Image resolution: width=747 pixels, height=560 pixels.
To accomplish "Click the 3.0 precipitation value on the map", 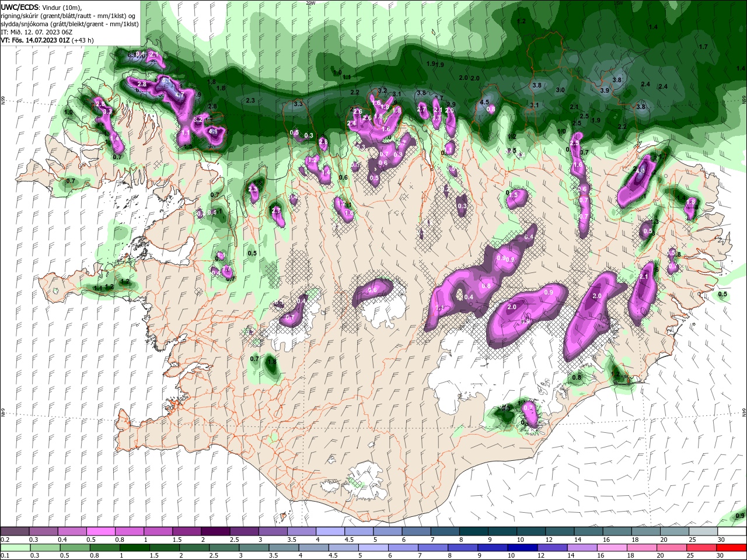I will click(560, 90).
